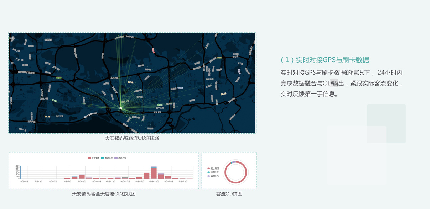This screenshot has height=209, width=430.
Task: Click the 0点~1点 x-axis label
Action: click(x=24, y=181)
